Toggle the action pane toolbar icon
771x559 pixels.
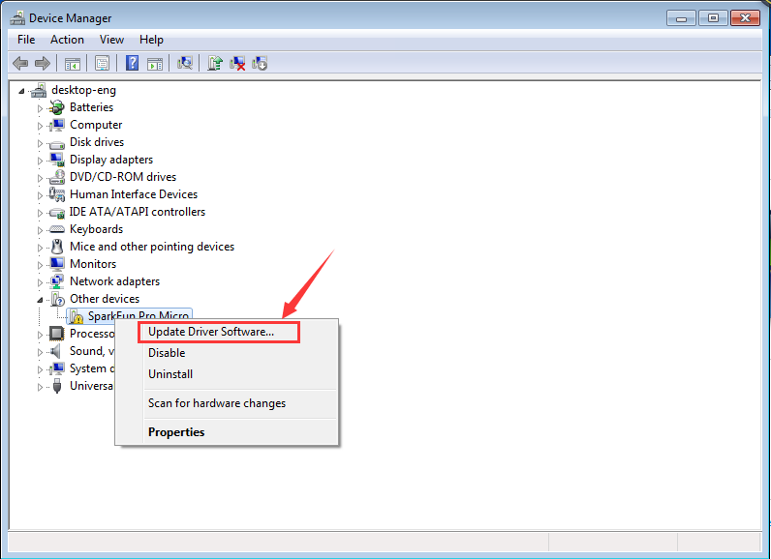tap(155, 63)
